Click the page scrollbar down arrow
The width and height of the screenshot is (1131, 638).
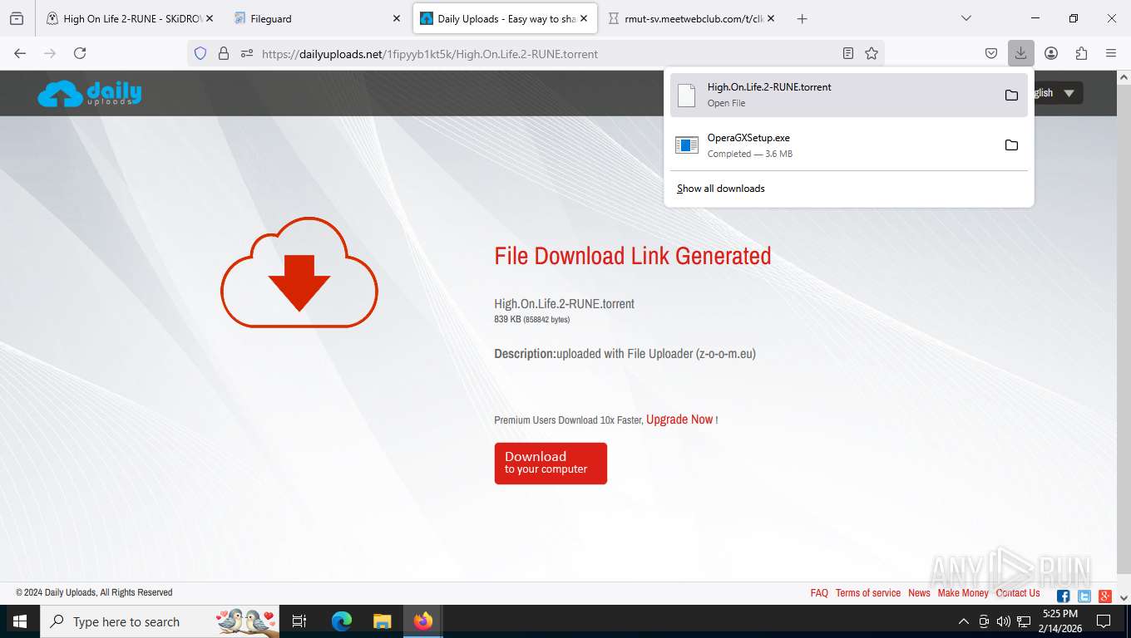coord(1124,597)
